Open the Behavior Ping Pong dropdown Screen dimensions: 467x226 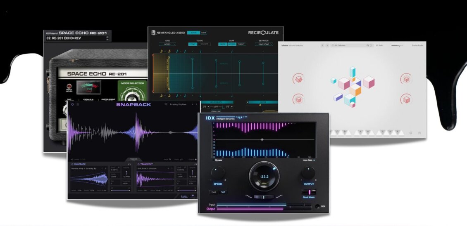point(264,44)
